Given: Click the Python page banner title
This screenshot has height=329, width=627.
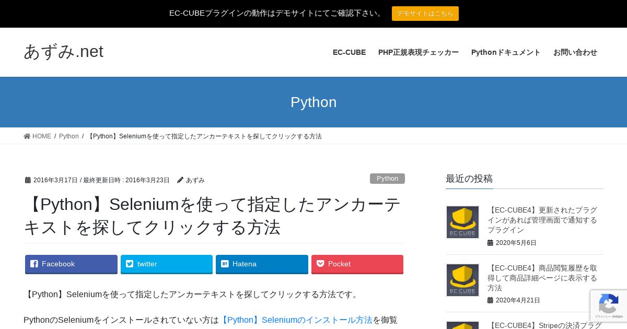Looking at the screenshot, I should 313,102.
